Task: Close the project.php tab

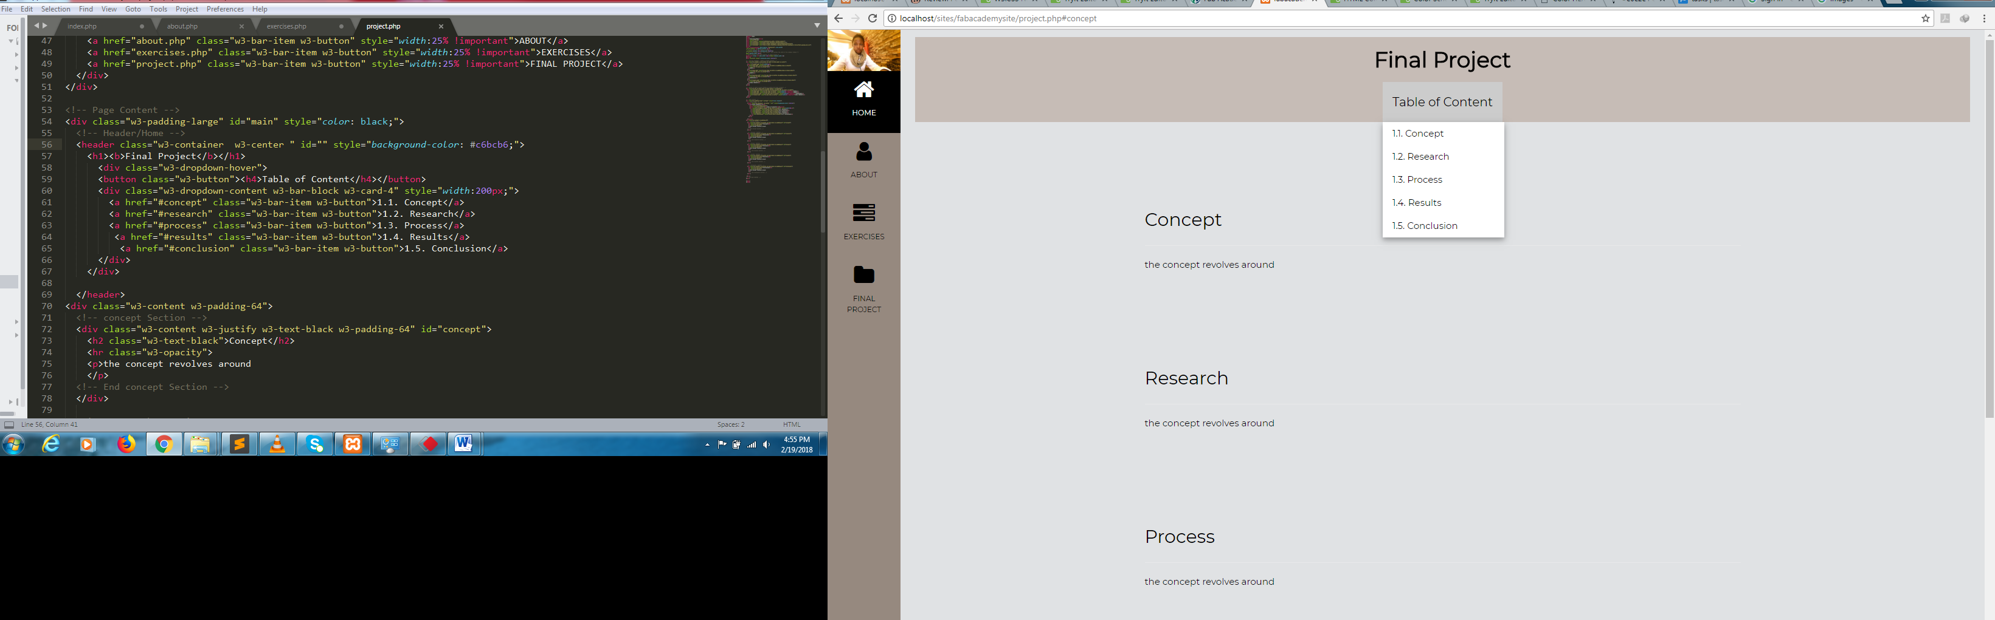Action: tap(441, 26)
